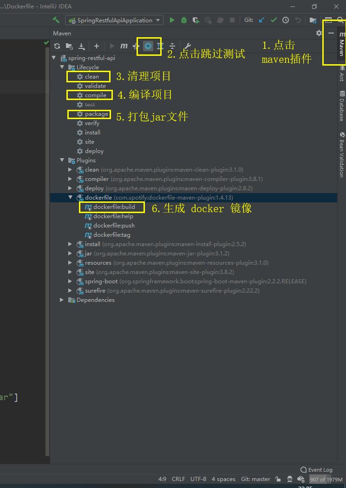The height and width of the screenshot is (488, 346).
Task: Open the Git: master branch menu
Action: [x=255, y=479]
